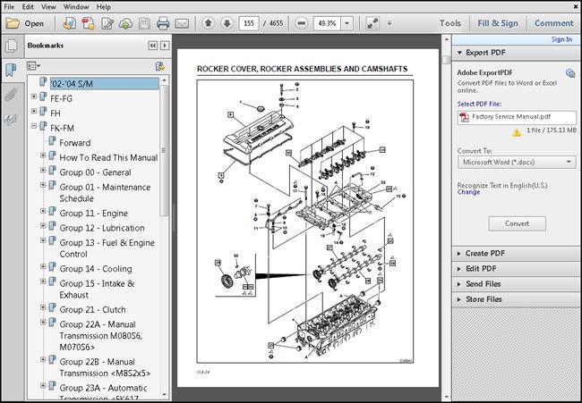
Task: Click the warning icon by file size
Action: point(517,132)
